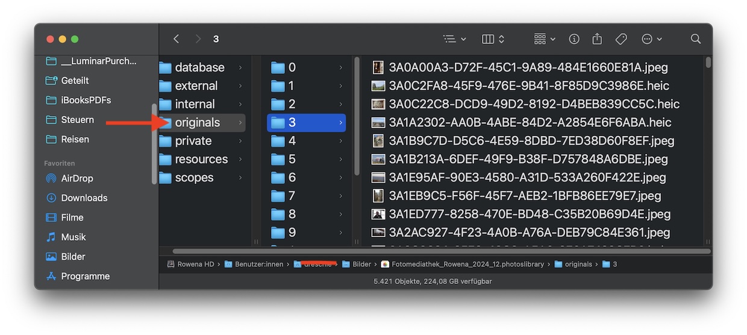This screenshot has height=335, width=747.
Task: Click the Get Info toolbar icon
Action: tap(574, 39)
